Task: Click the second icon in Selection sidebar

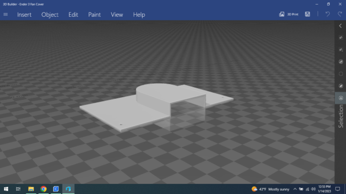Action: coord(340,50)
